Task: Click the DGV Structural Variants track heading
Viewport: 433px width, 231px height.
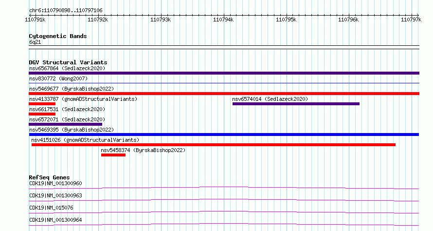Action: click(68, 62)
